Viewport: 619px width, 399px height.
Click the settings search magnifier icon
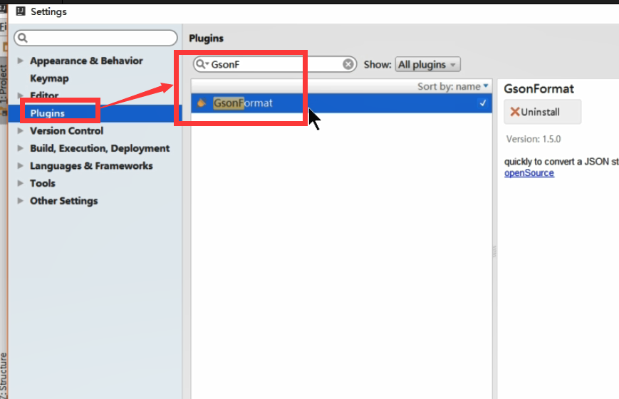[x=23, y=38]
